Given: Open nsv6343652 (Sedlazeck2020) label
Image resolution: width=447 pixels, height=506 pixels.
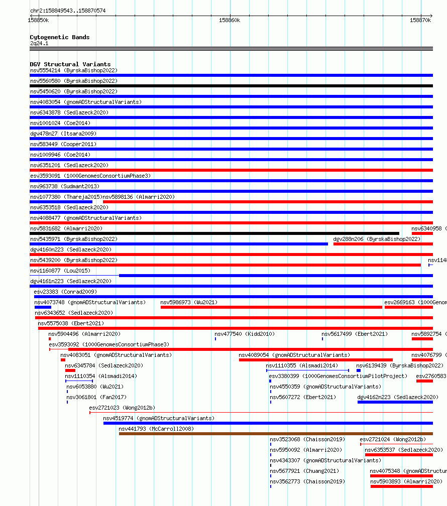Looking at the screenshot, I should pyautogui.click(x=74, y=313).
